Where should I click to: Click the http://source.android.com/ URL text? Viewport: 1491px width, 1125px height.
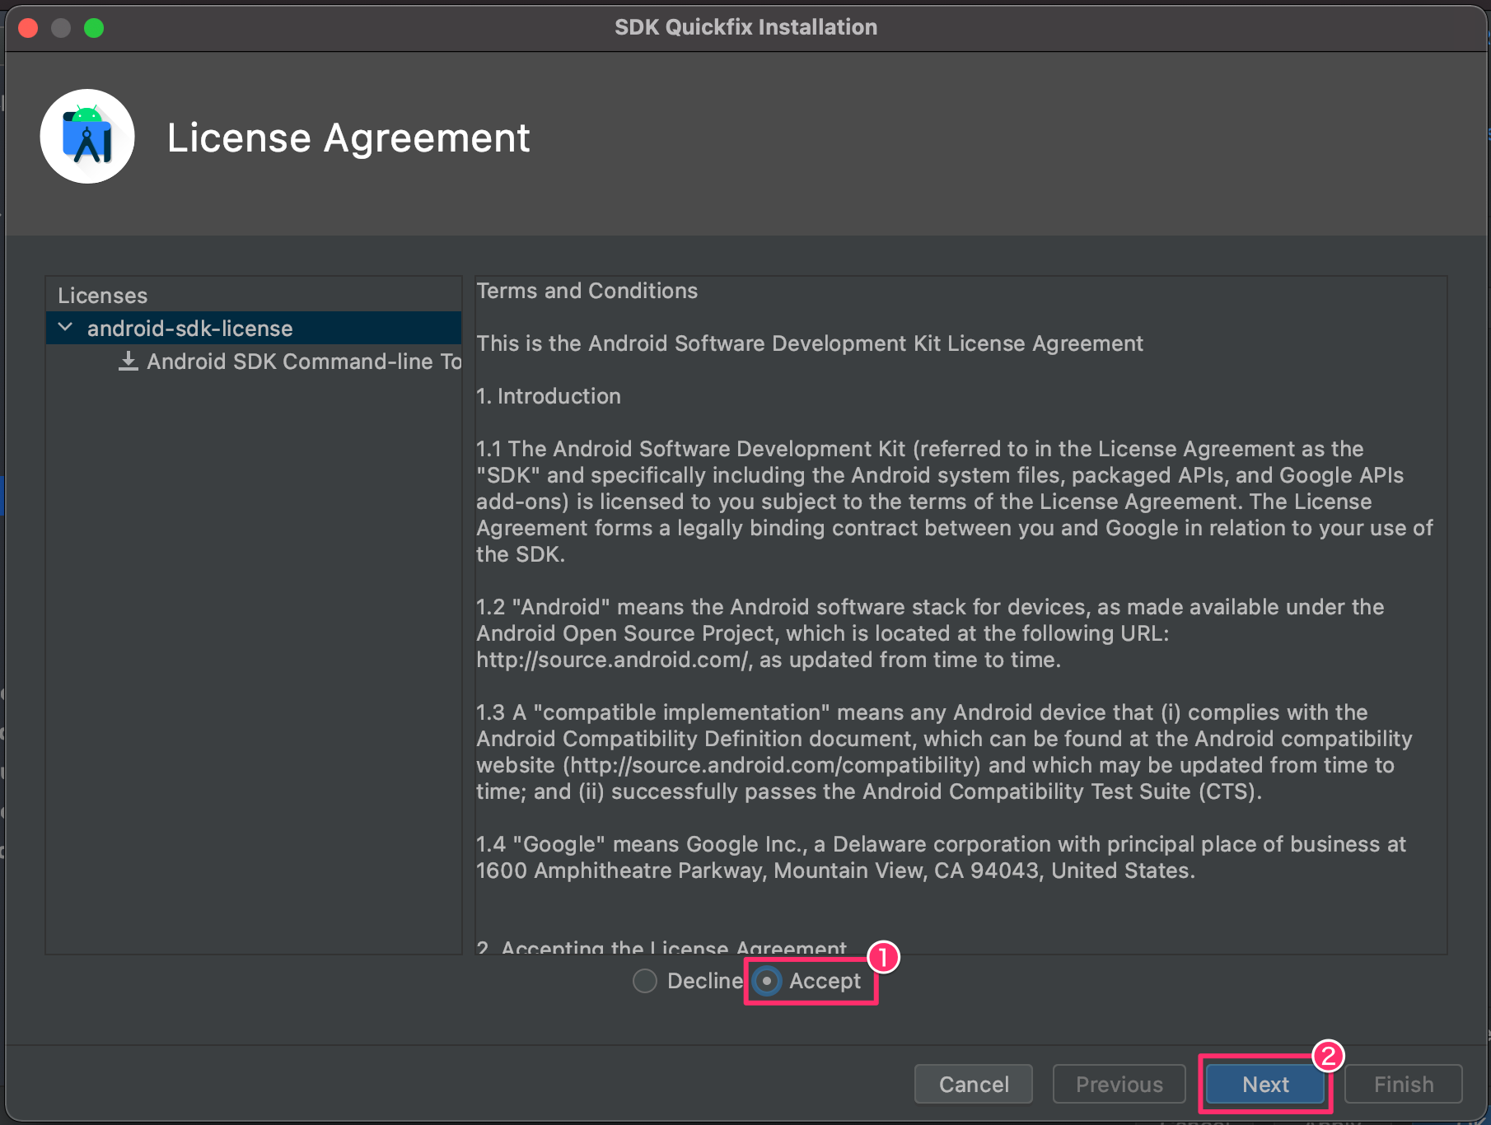(614, 660)
